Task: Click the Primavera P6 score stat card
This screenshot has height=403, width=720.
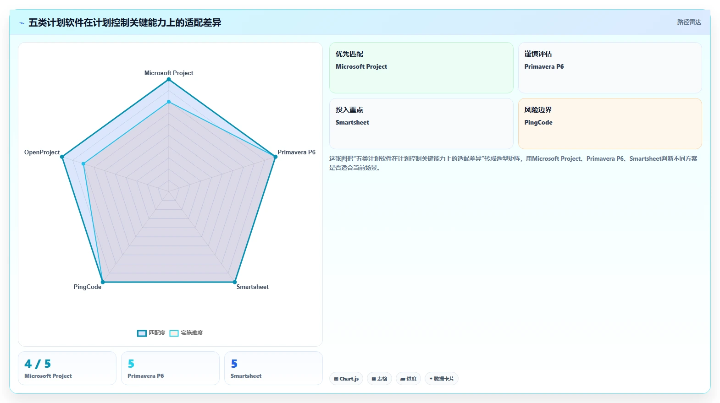Action: 170,368
